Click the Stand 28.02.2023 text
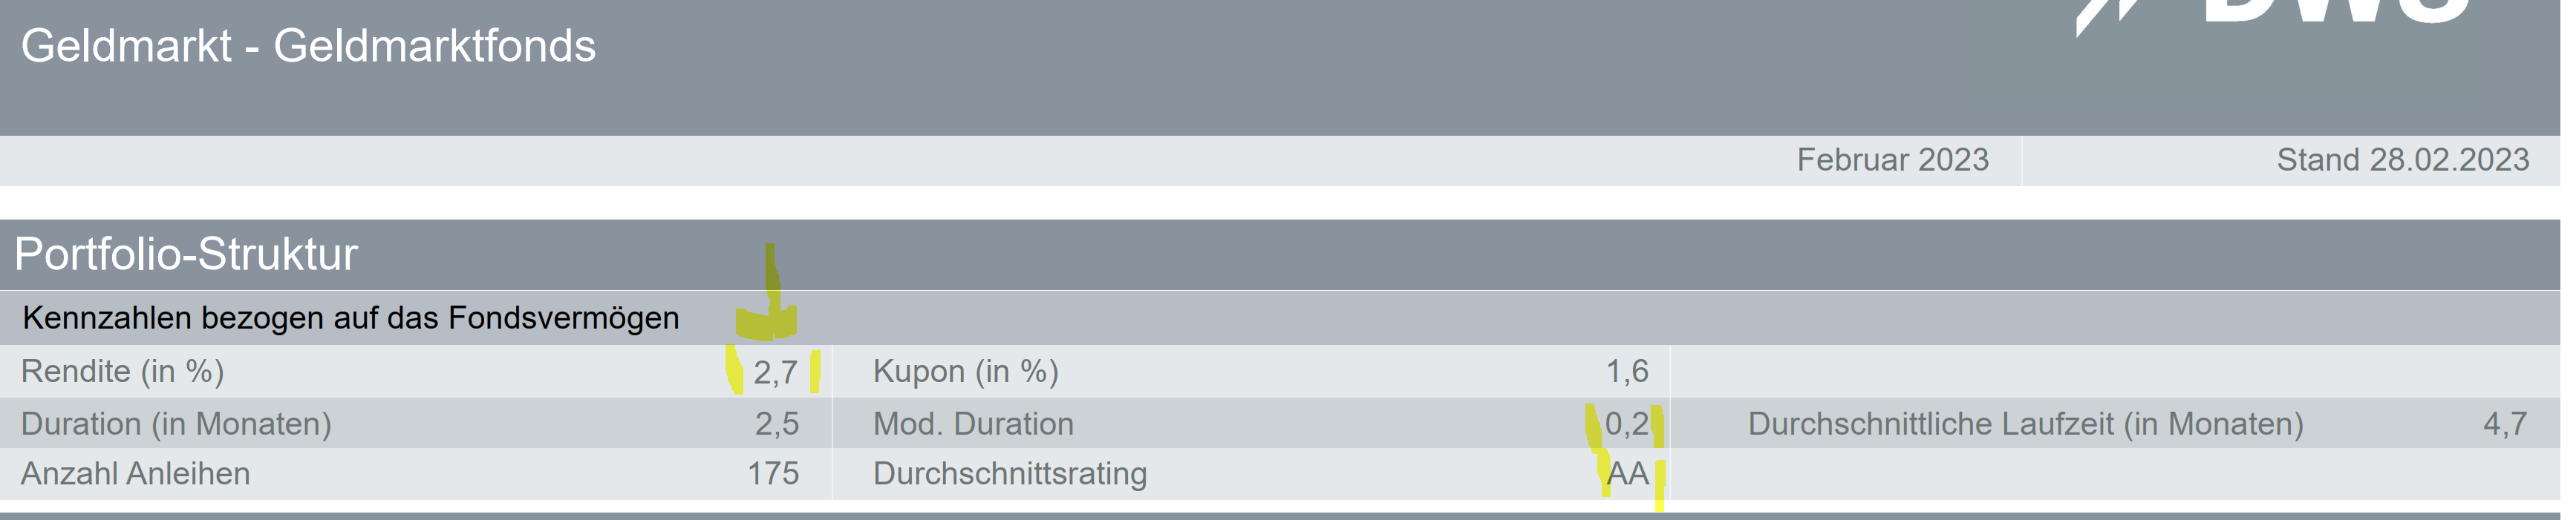This screenshot has width=2576, height=520. (x=2402, y=159)
